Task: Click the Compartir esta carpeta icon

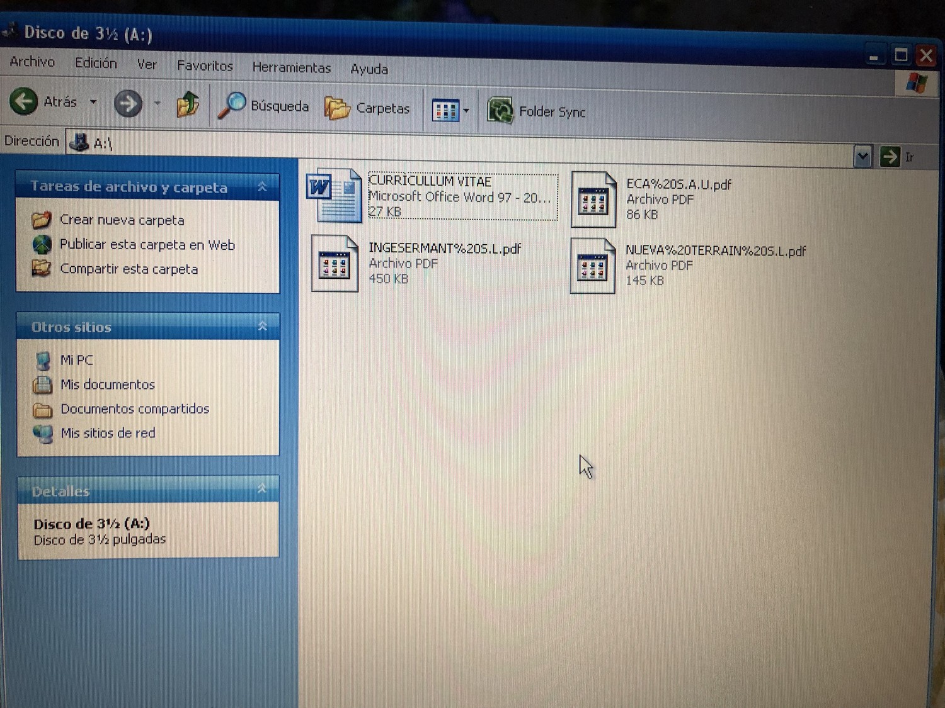Action: 42,269
